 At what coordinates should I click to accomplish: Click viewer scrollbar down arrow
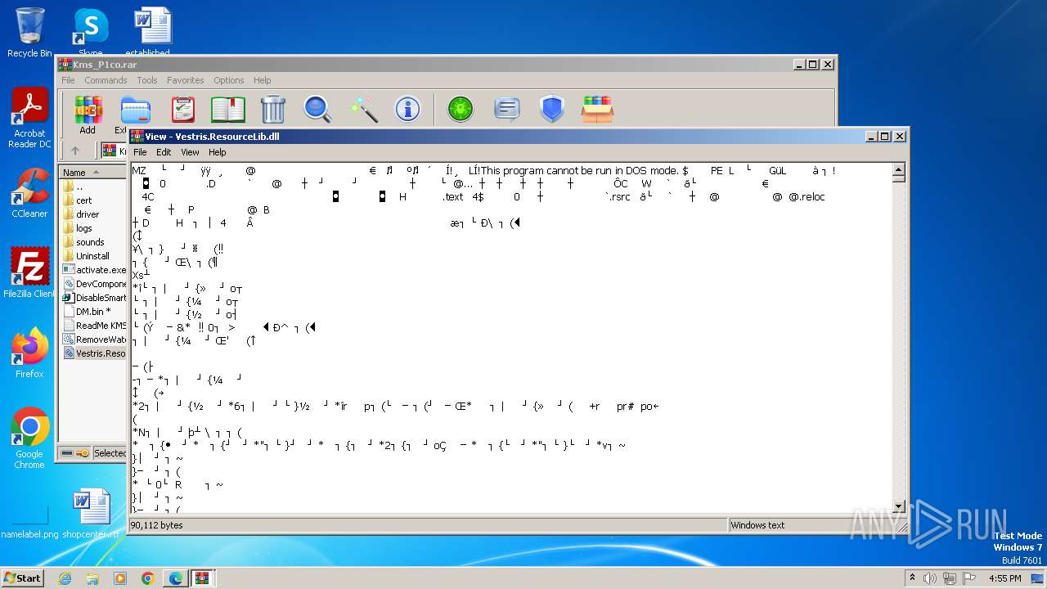(899, 507)
